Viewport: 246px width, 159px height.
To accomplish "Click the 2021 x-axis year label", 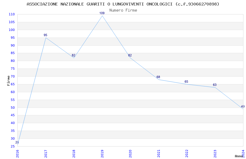I will click(x=159, y=154).
